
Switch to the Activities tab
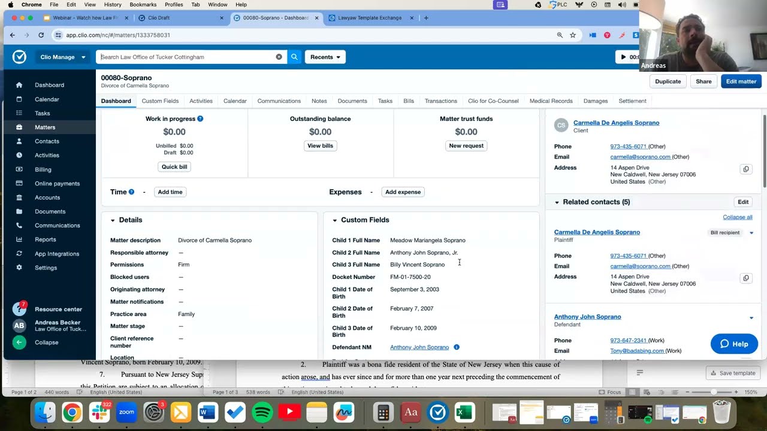[x=201, y=101]
